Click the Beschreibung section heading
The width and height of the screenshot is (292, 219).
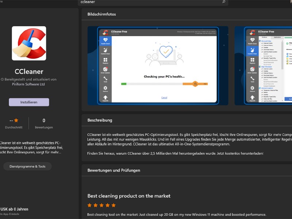100,120
